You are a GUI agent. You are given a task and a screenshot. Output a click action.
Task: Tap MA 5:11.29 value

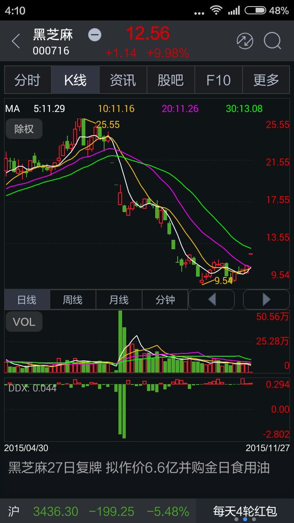point(49,109)
